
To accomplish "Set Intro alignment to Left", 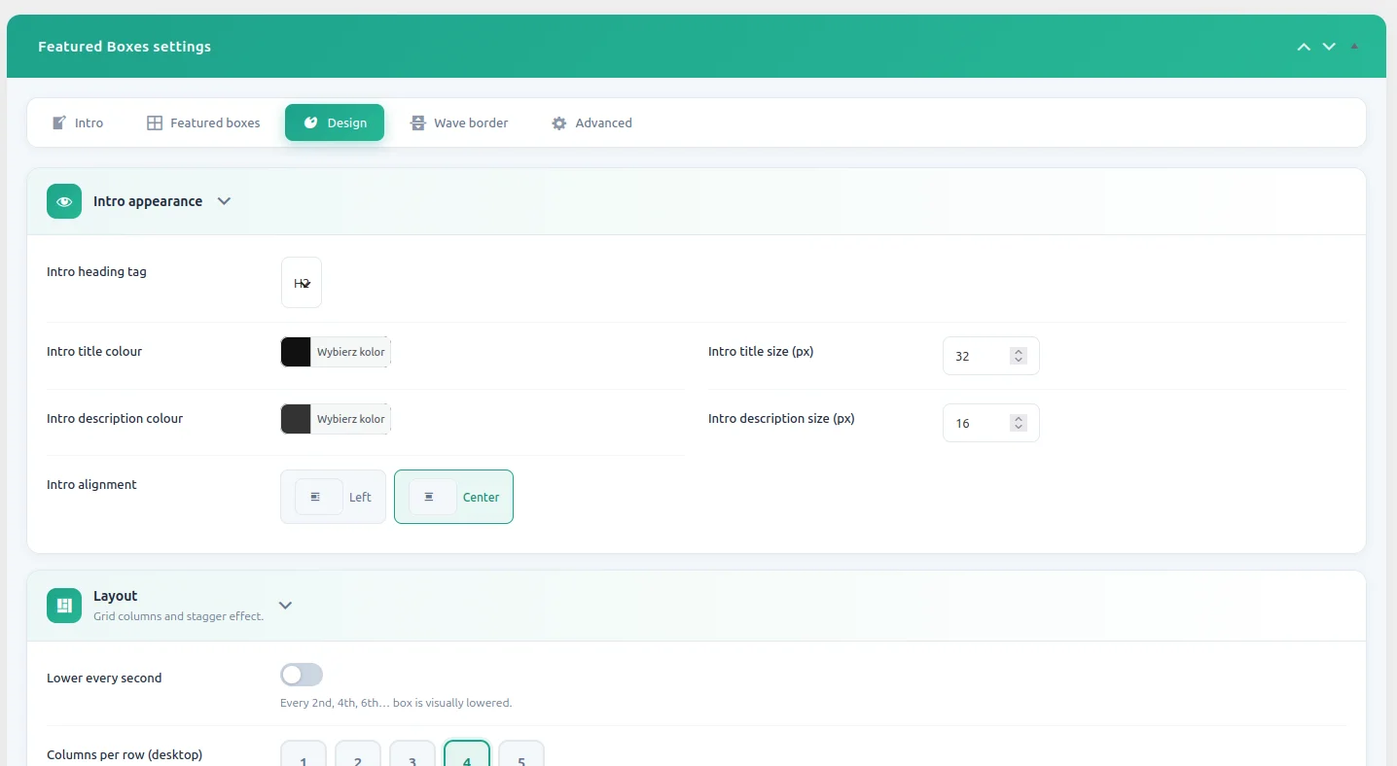I will tap(334, 497).
